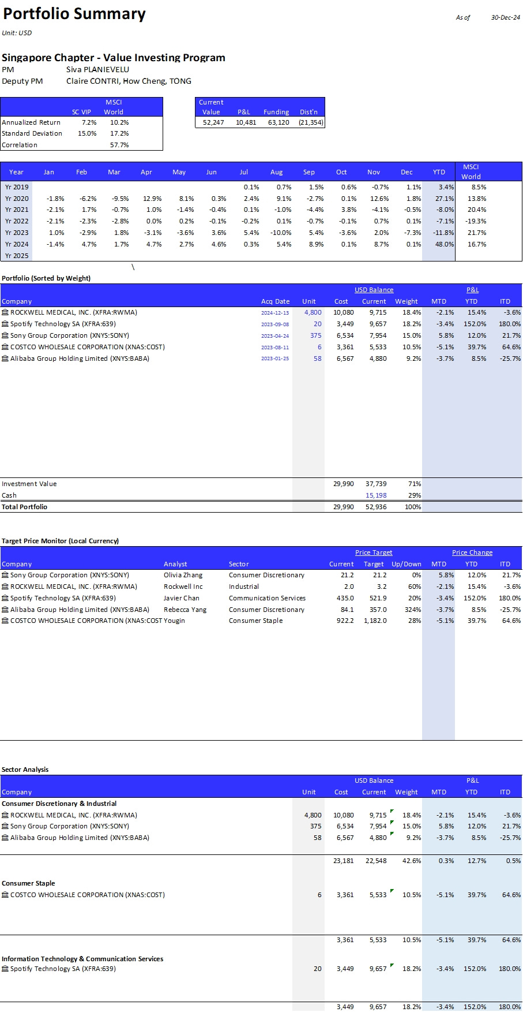
Task: Click Rockwell Medical stock icon in Target Price Monitor
Action: (x=5, y=587)
